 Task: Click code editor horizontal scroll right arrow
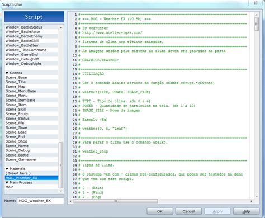point(252,201)
